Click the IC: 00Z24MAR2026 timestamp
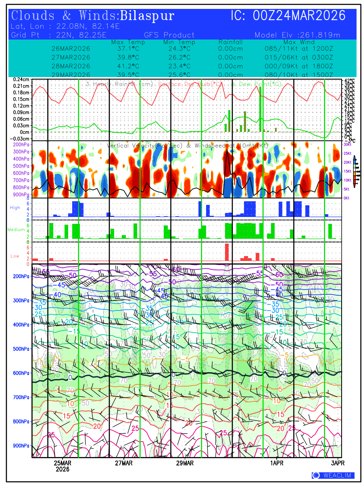 pyautogui.click(x=288, y=16)
